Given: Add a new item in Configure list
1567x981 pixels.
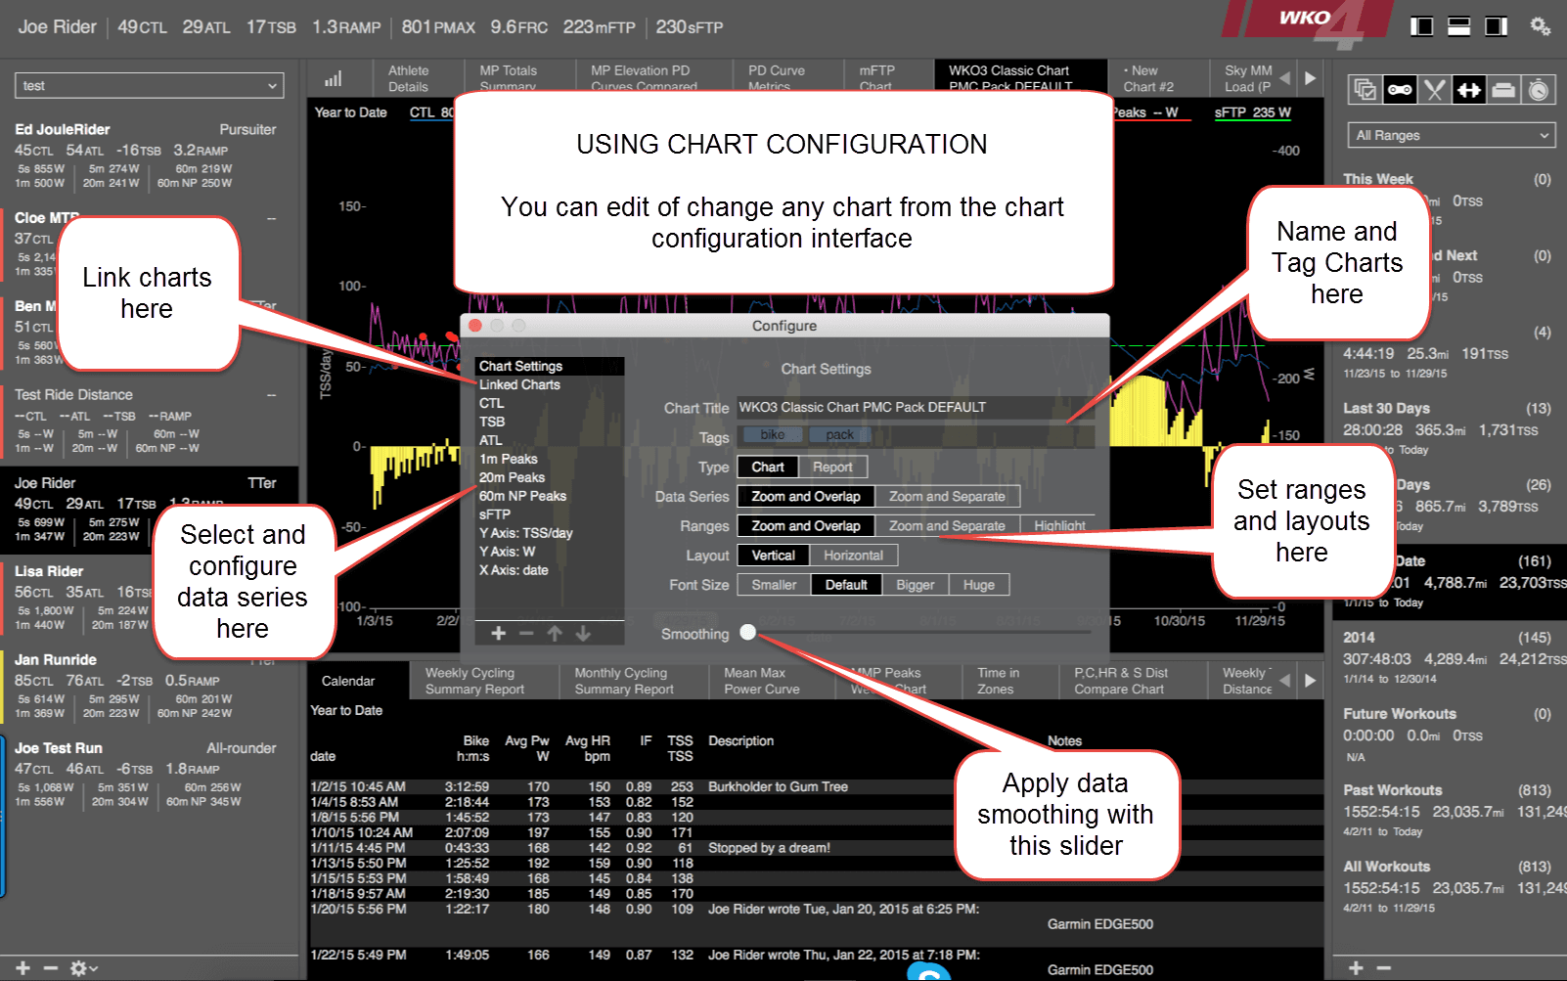Looking at the screenshot, I should [498, 634].
